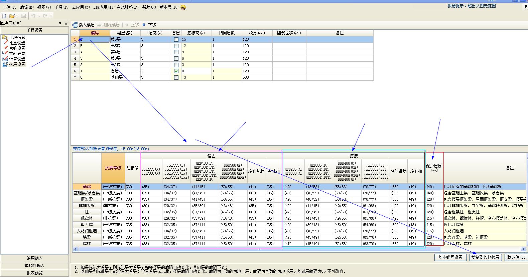Toggle 首层 checkbox for 第6层

[176, 39]
